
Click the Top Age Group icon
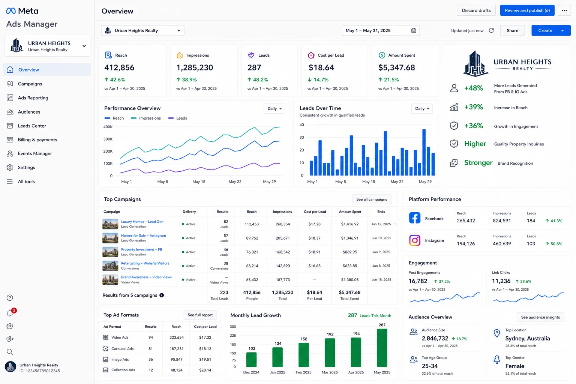point(414,359)
